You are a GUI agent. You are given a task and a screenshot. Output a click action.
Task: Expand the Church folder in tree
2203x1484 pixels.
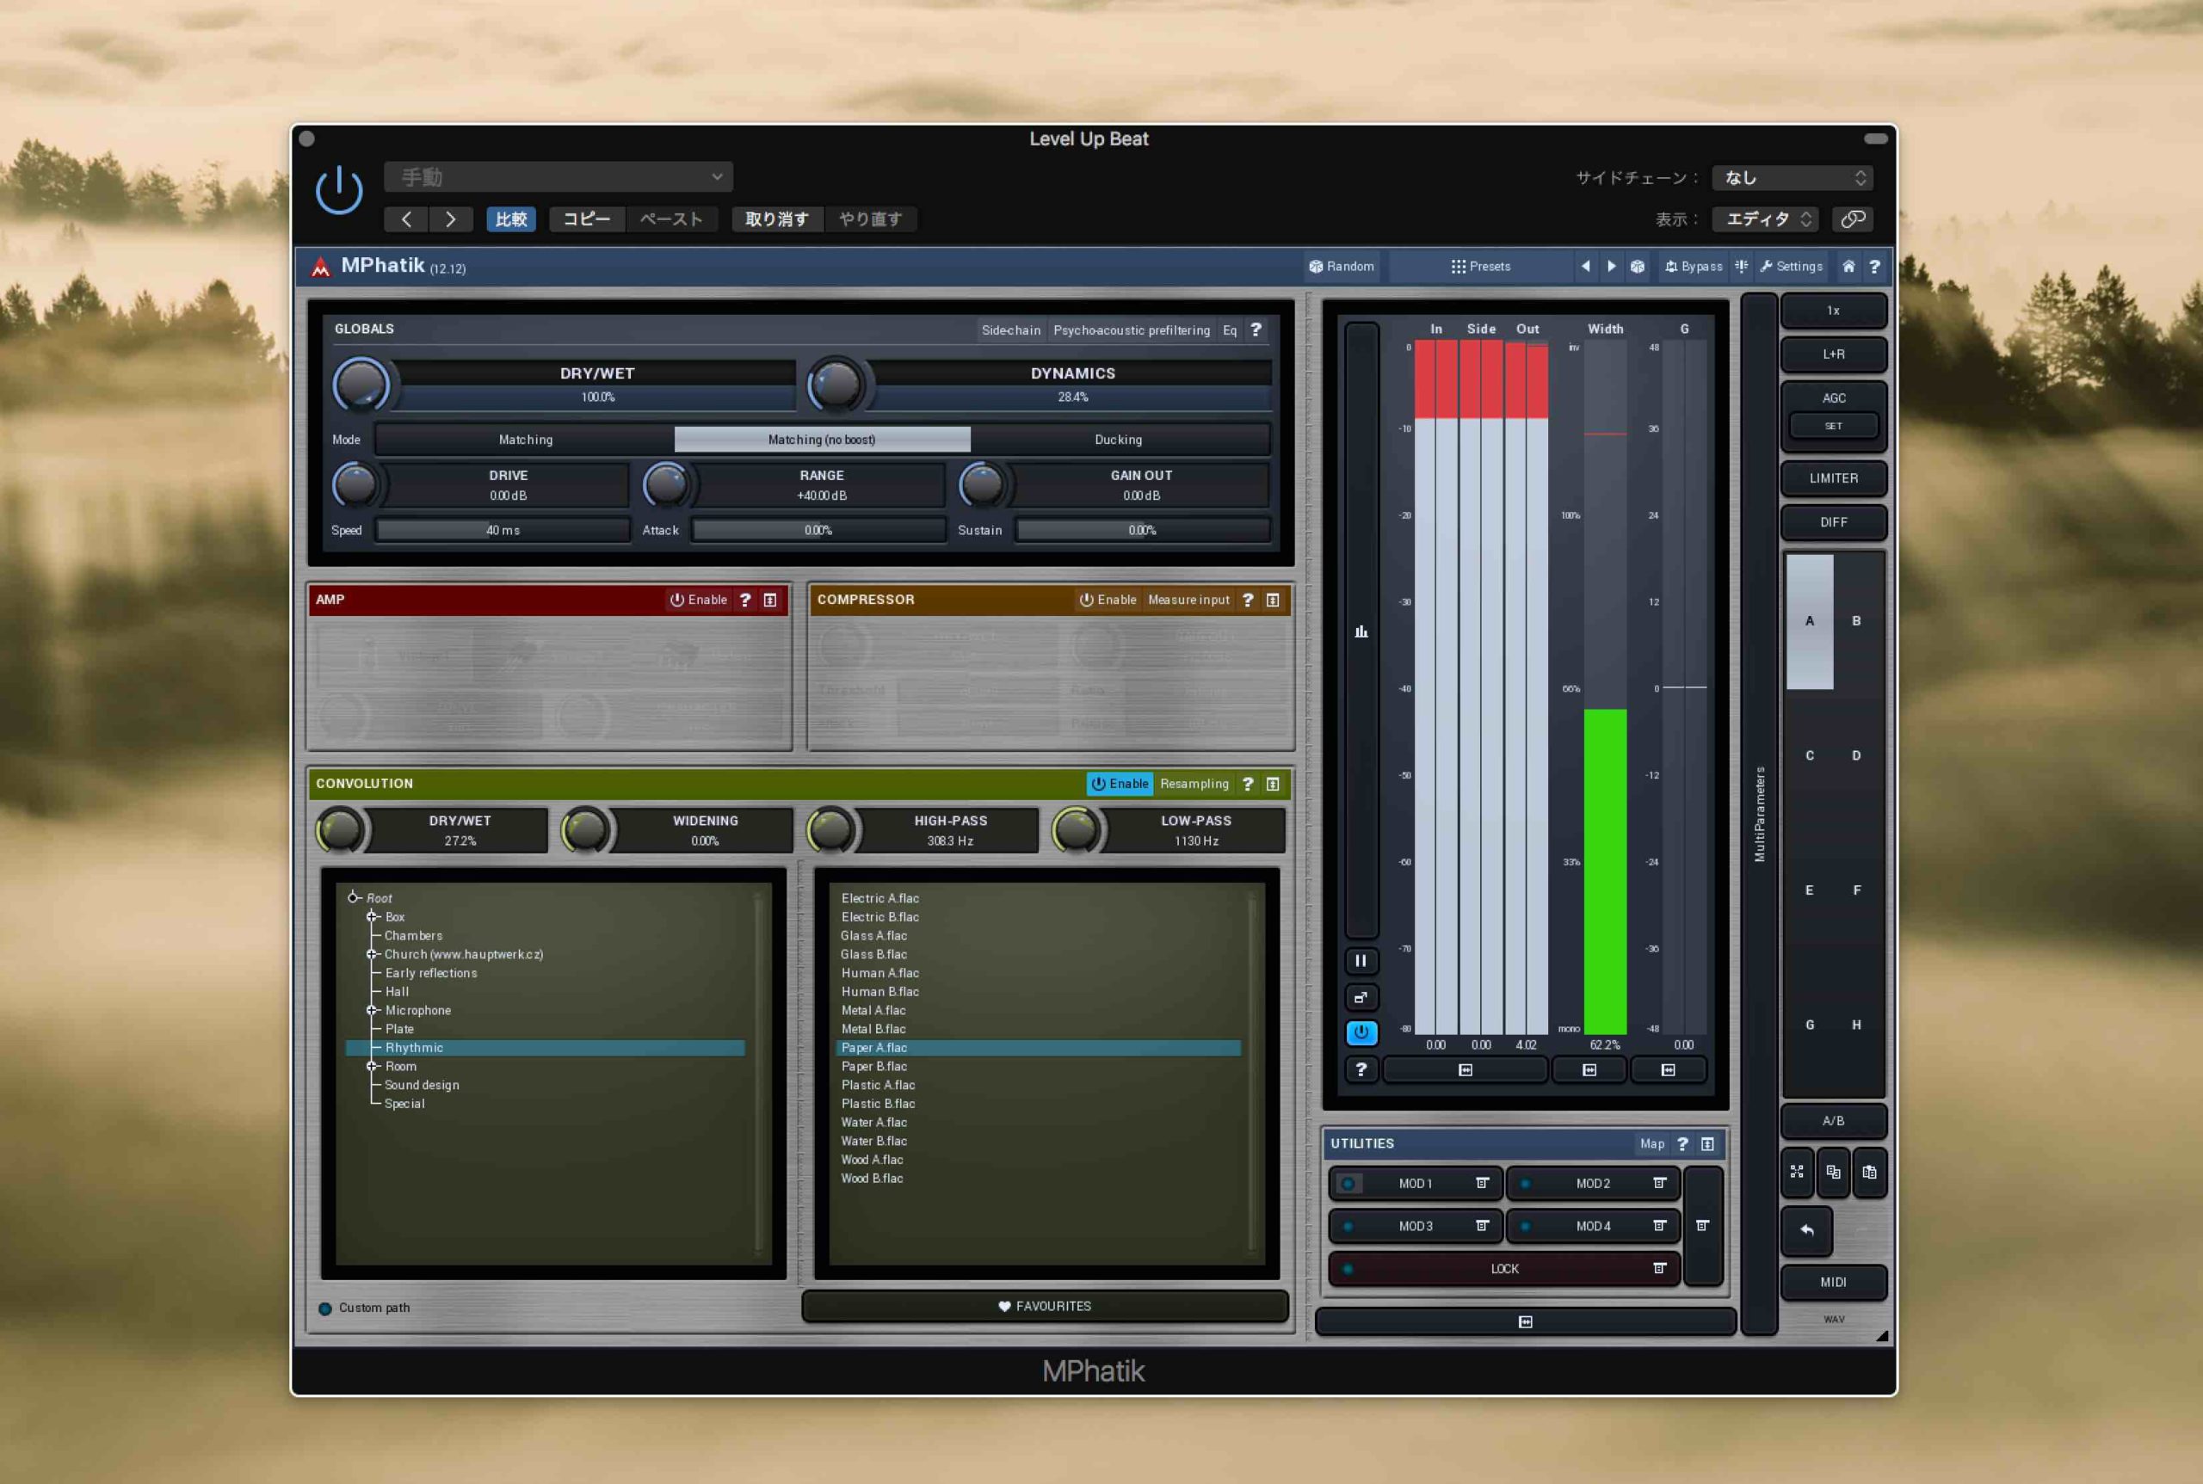tap(373, 954)
